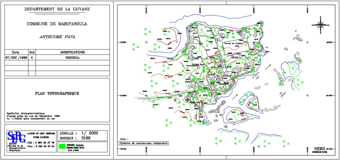Viewport: 340px width, 160px height.
Task: Click the 'MODIFICATIONS' column header
Action: coord(72,52)
